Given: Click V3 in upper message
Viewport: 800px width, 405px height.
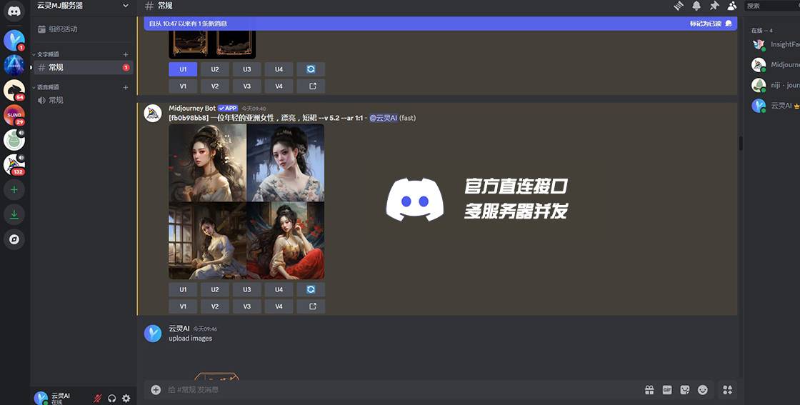Looking at the screenshot, I should pos(247,86).
